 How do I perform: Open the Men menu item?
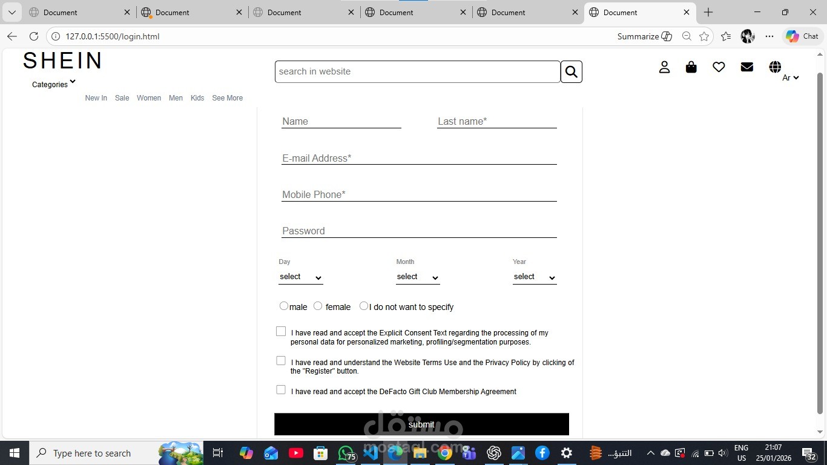(176, 98)
